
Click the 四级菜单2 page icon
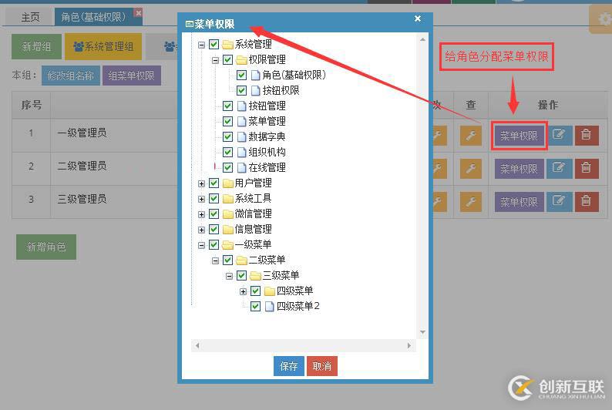(269, 306)
